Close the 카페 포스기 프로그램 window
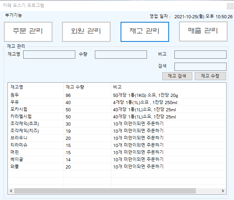 pos(230,6)
